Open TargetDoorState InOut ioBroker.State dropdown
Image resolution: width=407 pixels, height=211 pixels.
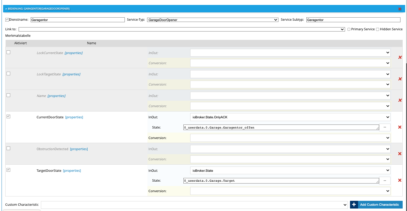(290, 171)
